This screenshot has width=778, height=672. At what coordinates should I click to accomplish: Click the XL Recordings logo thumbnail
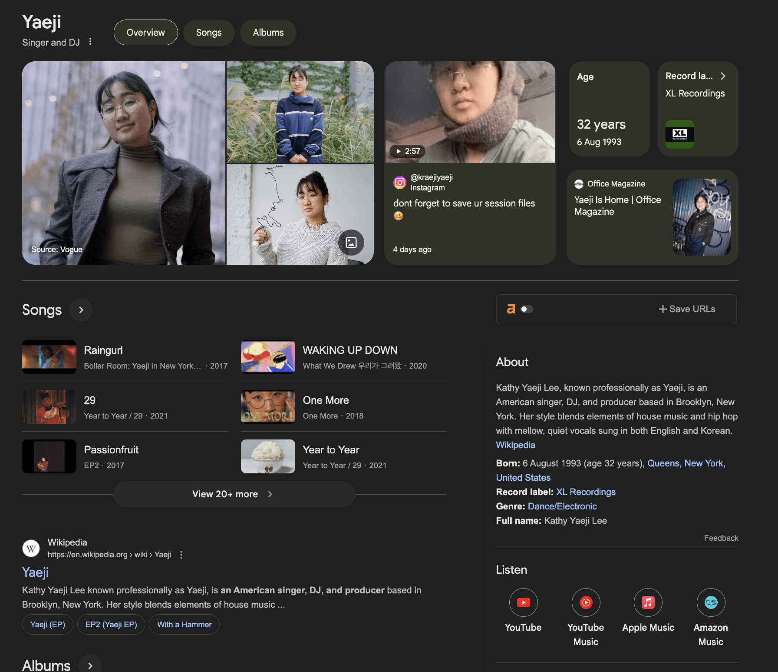680,134
